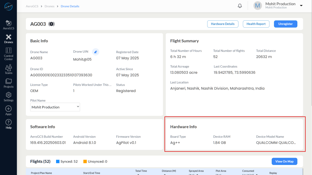Image resolution: width=312 pixels, height=175 pixels.
Task: Open the AeroGCS sidebar section
Action: (x=9, y=25)
